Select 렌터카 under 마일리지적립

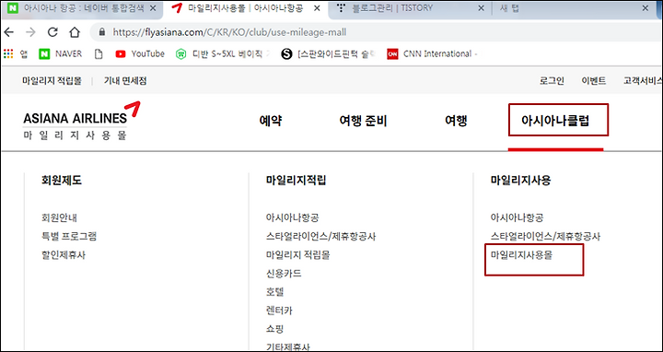click(x=279, y=311)
